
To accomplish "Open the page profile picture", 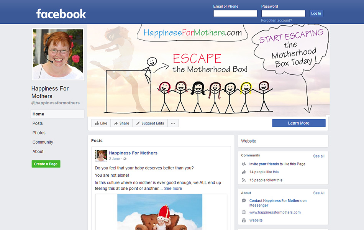I will [x=58, y=54].
